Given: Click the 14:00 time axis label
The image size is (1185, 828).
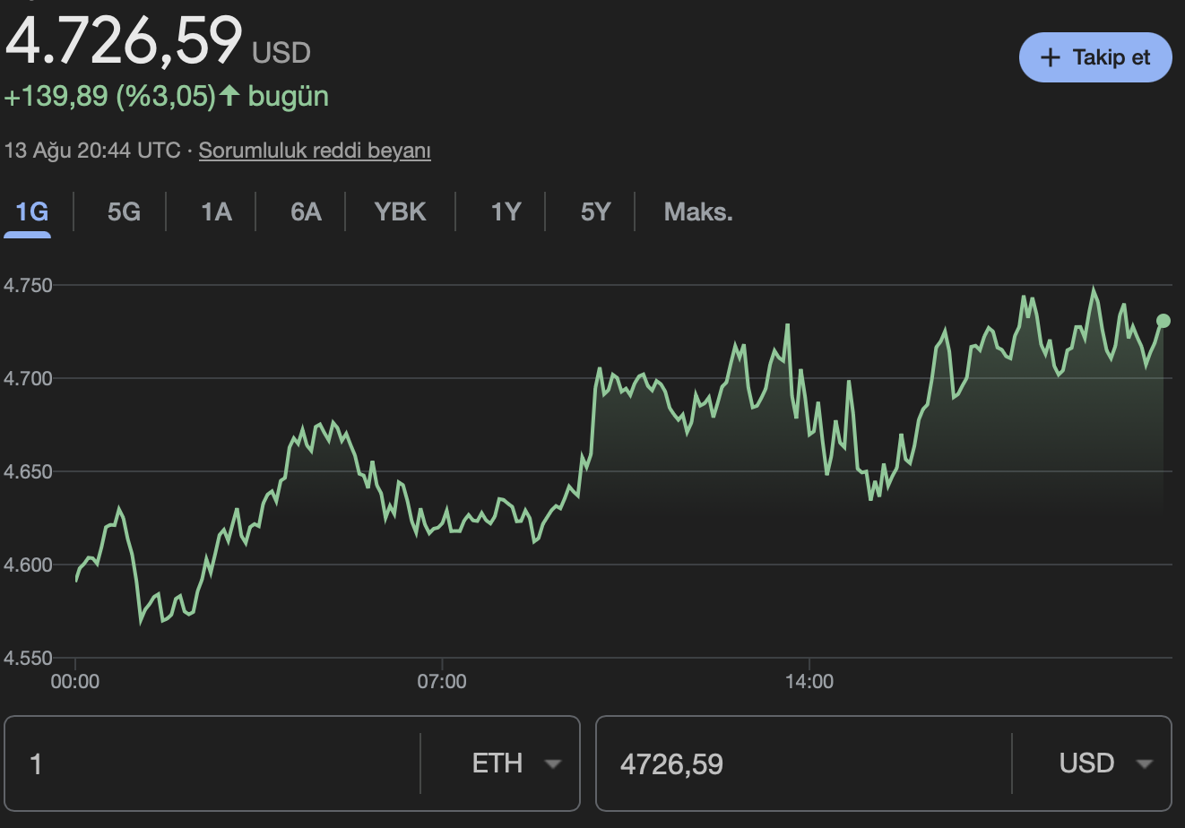Looking at the screenshot, I should tap(809, 682).
